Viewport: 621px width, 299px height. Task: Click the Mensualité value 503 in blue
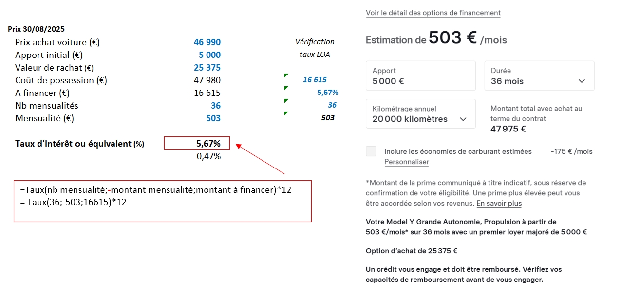click(213, 118)
